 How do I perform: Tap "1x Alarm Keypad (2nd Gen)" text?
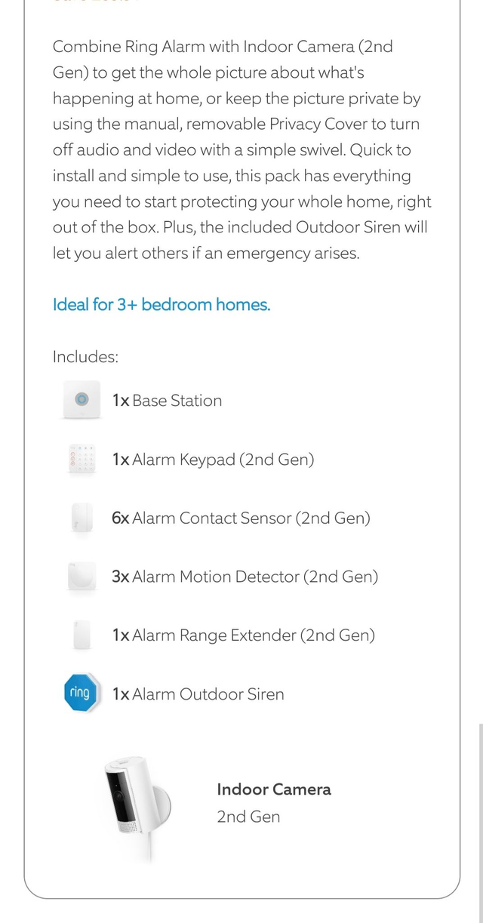tap(213, 460)
